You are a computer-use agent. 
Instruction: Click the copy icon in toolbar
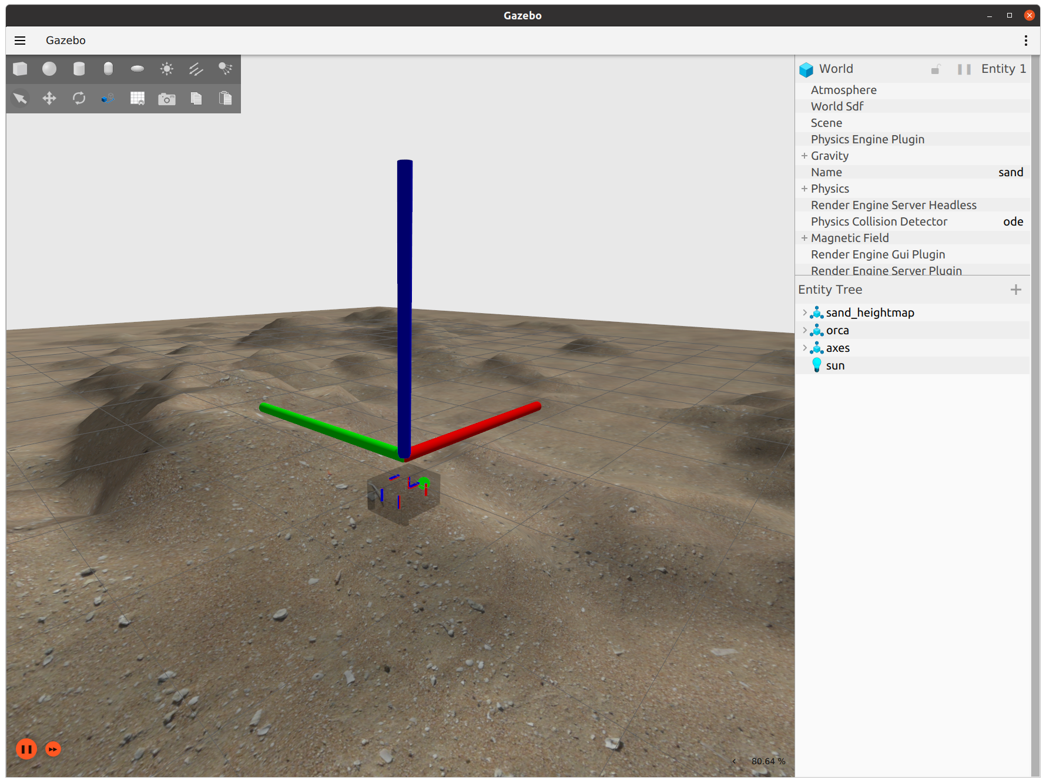(196, 98)
